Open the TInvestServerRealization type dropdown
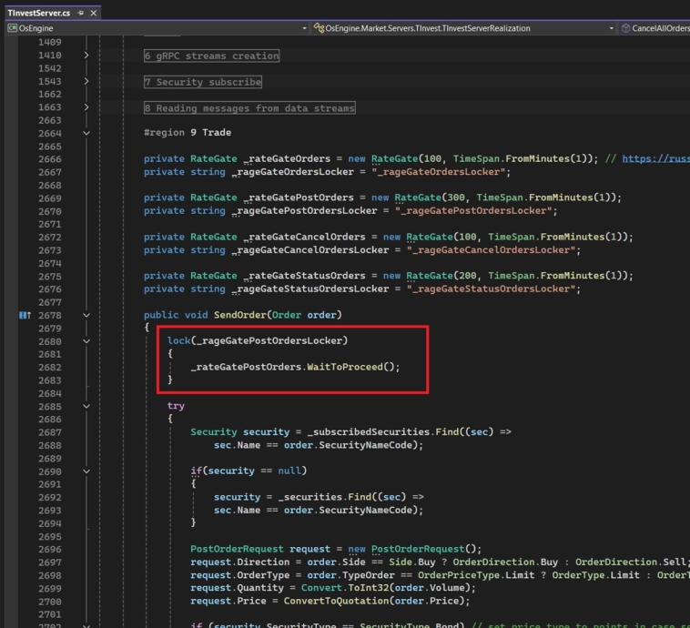This screenshot has height=628, width=690. coord(612,28)
